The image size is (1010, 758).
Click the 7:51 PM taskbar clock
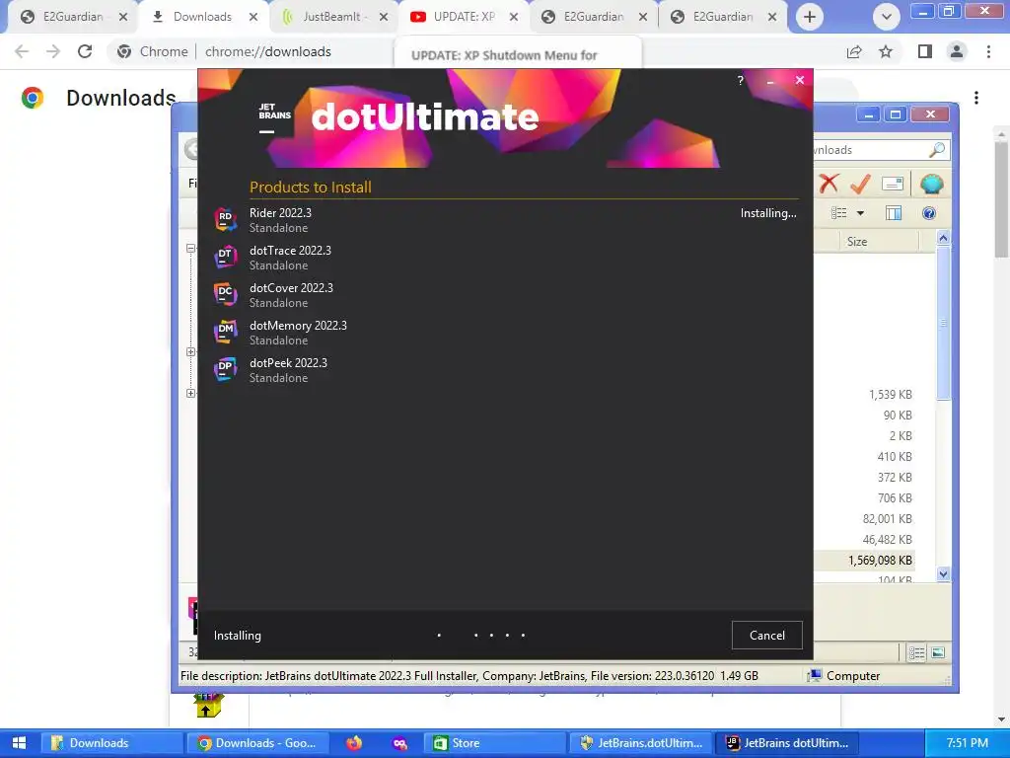[x=968, y=743]
